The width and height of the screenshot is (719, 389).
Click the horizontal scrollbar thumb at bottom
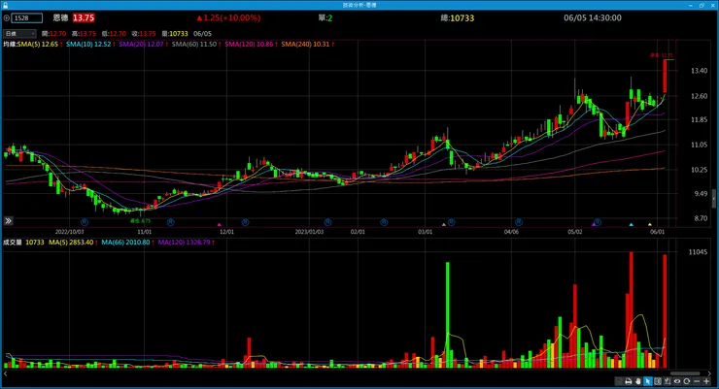[x=685, y=373]
